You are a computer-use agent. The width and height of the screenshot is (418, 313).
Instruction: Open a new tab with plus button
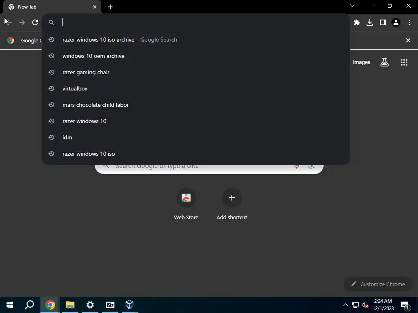pyautogui.click(x=110, y=7)
